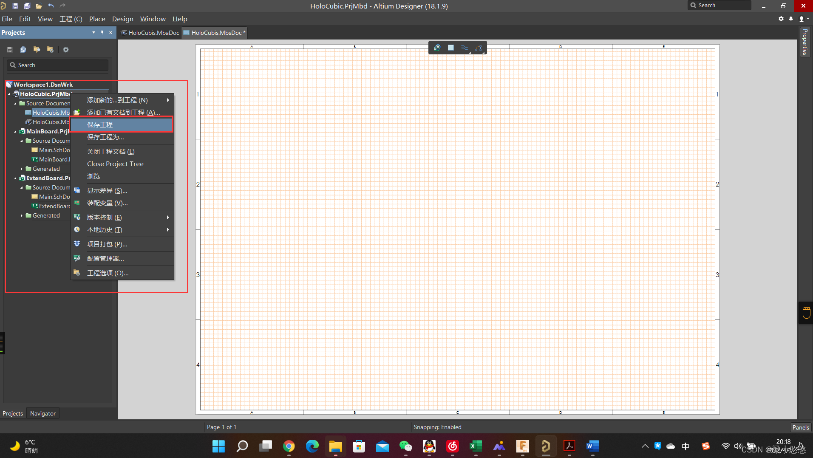Image resolution: width=813 pixels, height=458 pixels.
Task: Collapse the HoloCubic.PrjMbd project tree node
Action: coord(9,94)
